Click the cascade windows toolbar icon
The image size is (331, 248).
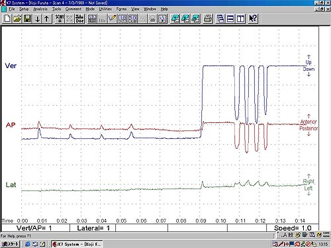click(x=220, y=19)
